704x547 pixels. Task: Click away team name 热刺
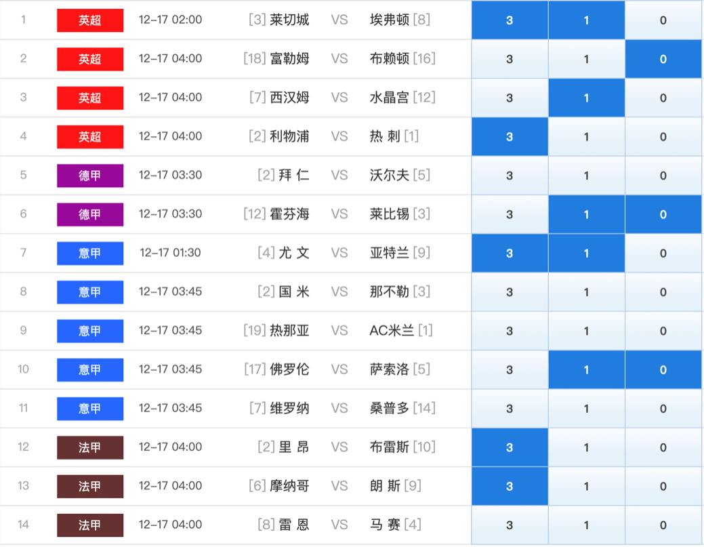tap(385, 136)
